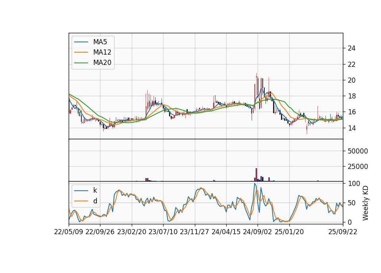Click the 100 tick on KD axis

(354, 184)
